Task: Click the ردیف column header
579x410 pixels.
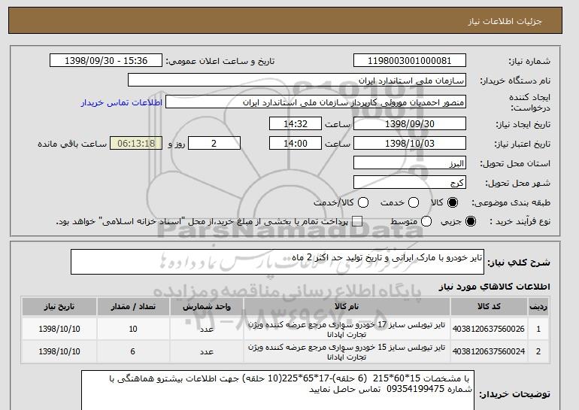Action: pyautogui.click(x=538, y=307)
